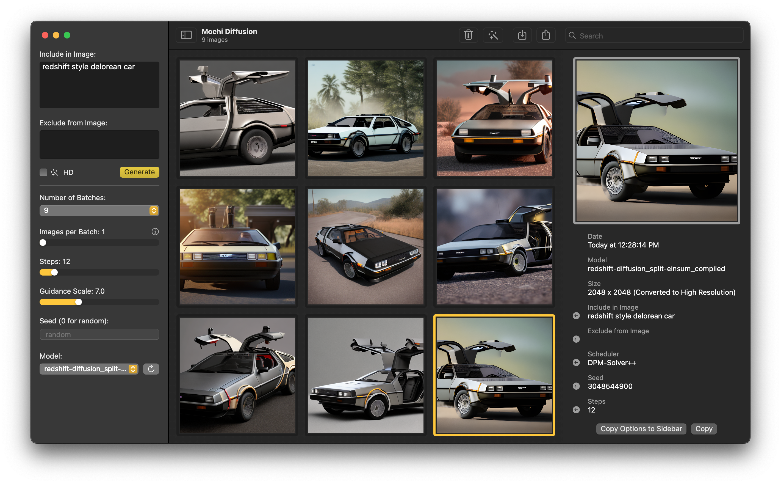The width and height of the screenshot is (781, 484).
Task: Toggle the sidebar panel icon
Action: pos(186,35)
